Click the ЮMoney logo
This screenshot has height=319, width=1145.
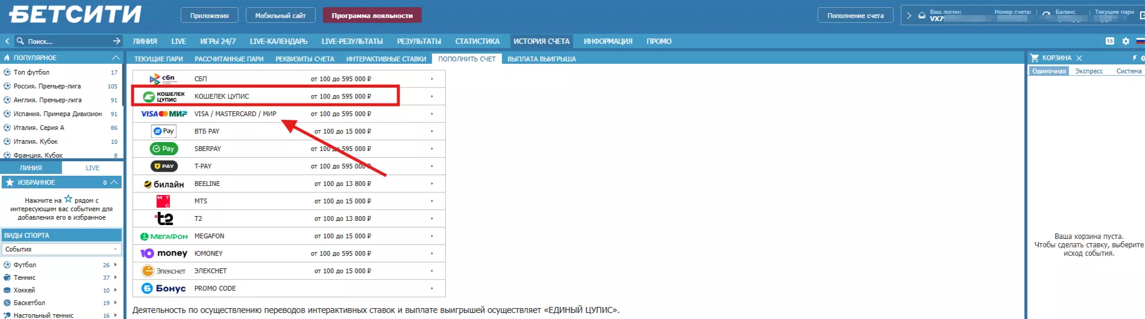(164, 253)
